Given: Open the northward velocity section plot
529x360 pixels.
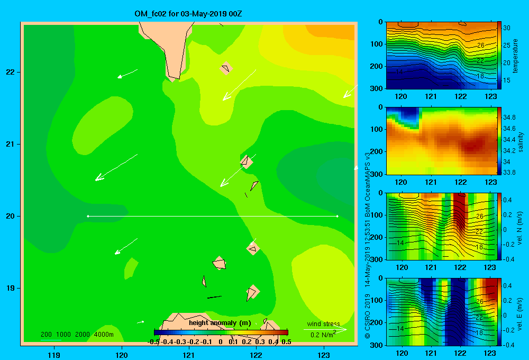Looking at the screenshot, I should point(442,226).
